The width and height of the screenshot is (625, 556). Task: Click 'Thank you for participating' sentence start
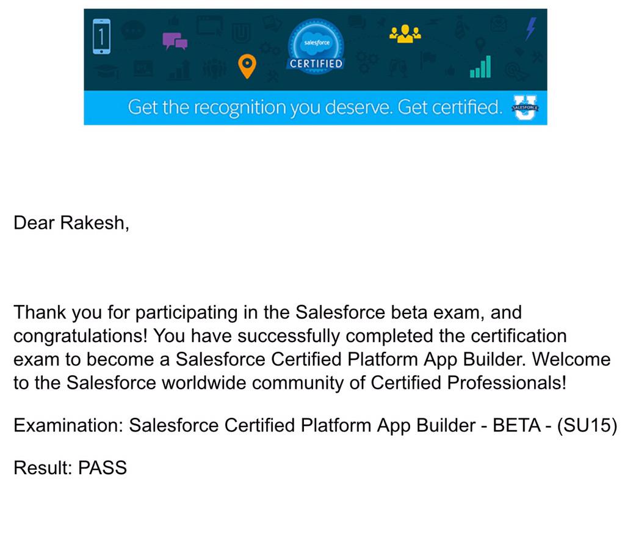tap(126, 312)
